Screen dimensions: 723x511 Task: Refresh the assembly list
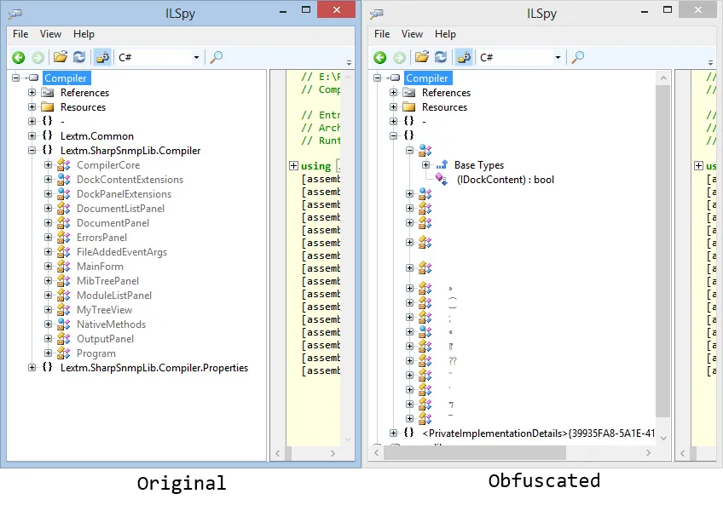coord(78,56)
